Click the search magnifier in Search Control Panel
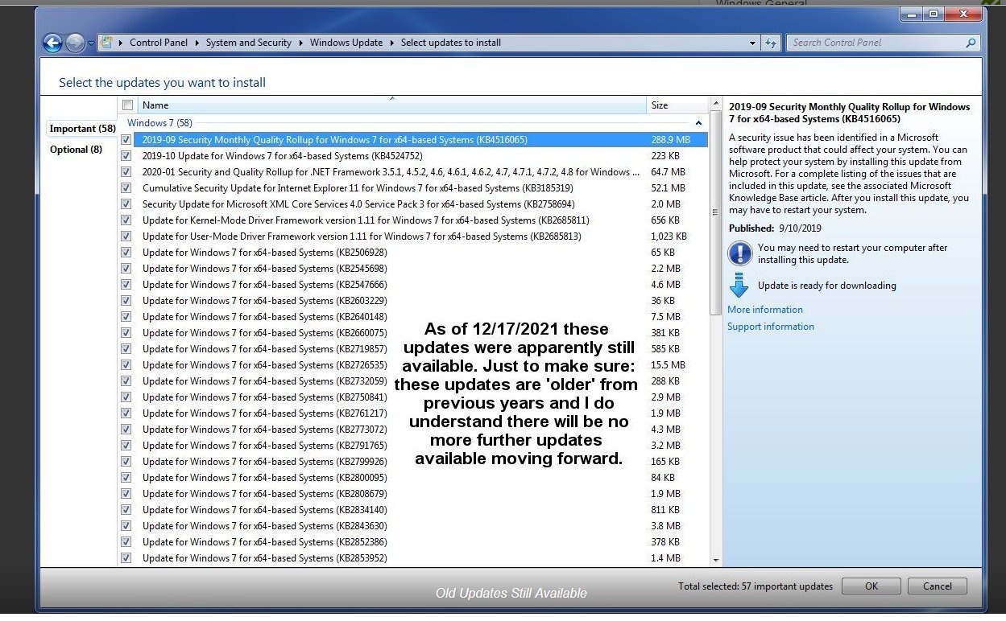Viewport: 1006px width, 621px height. click(x=971, y=43)
